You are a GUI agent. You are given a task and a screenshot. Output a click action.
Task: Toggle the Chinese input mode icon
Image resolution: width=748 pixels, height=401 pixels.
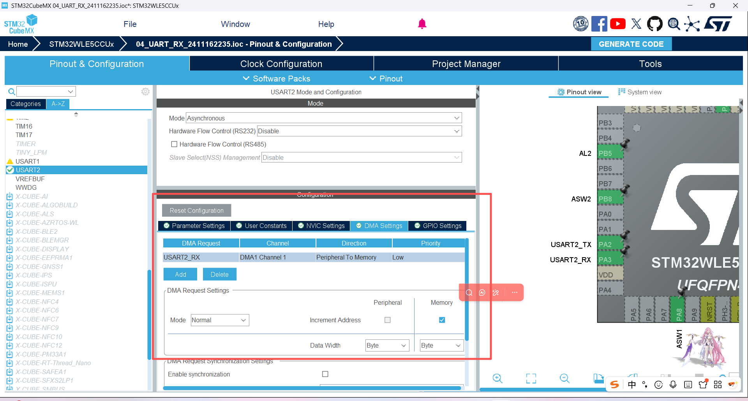click(x=632, y=385)
